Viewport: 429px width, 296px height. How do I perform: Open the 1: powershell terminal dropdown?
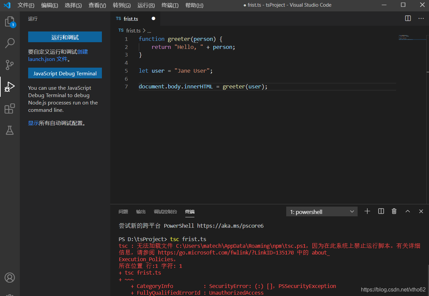coord(322,212)
